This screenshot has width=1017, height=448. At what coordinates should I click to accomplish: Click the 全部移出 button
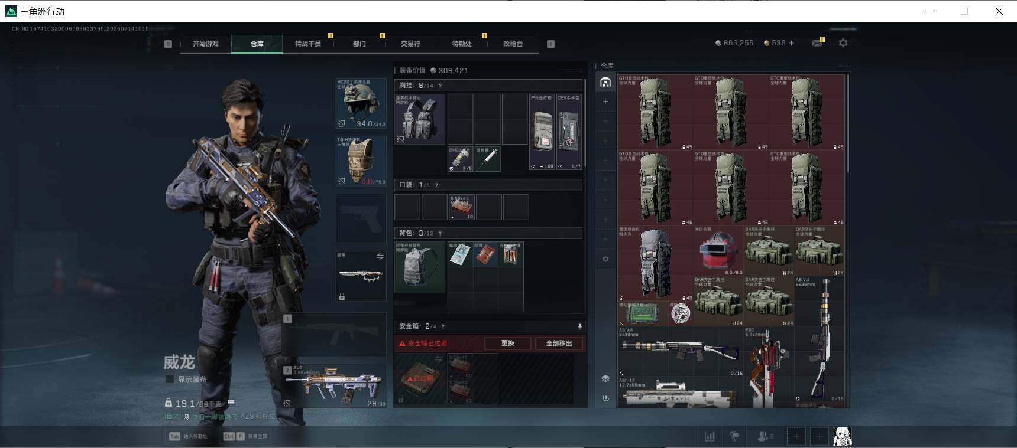point(559,343)
